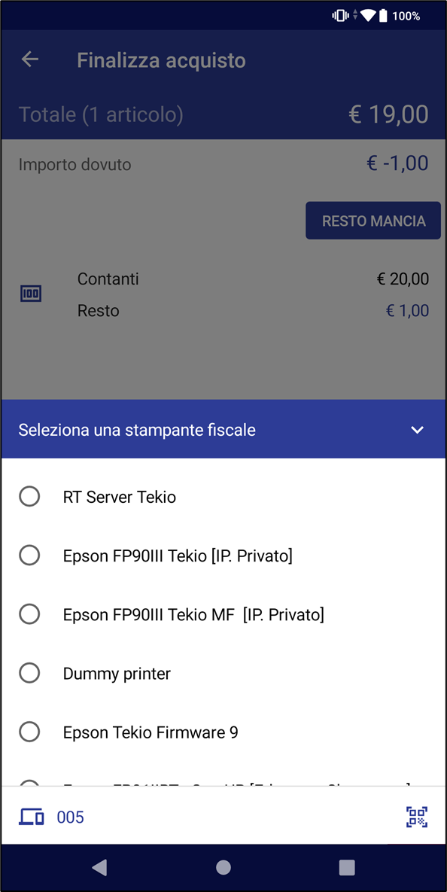Open the QR code scanner icon
This screenshot has width=447, height=892.
point(417,817)
